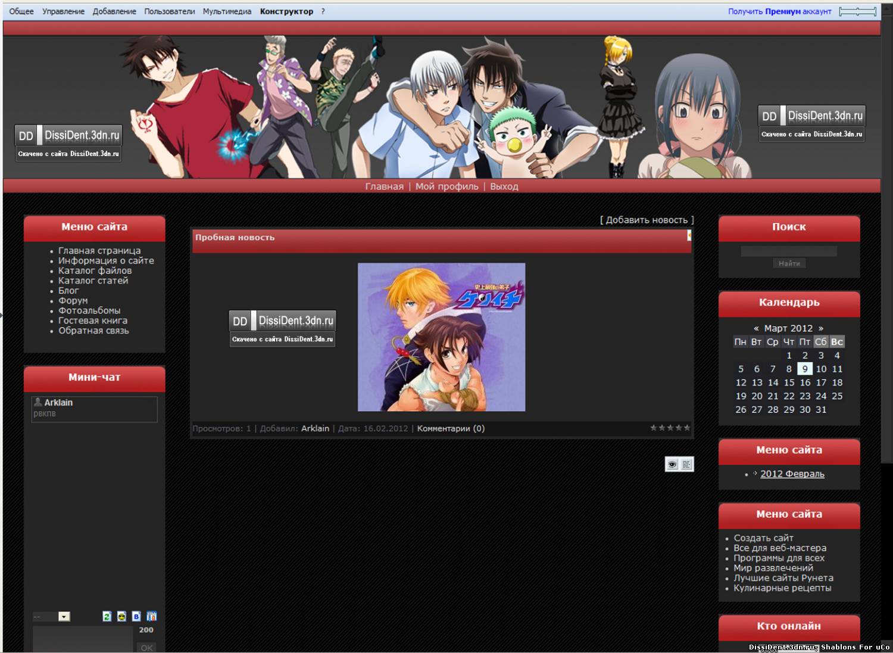Open the 2012 Февраль archive link
The width and height of the screenshot is (893, 653).
coord(792,474)
